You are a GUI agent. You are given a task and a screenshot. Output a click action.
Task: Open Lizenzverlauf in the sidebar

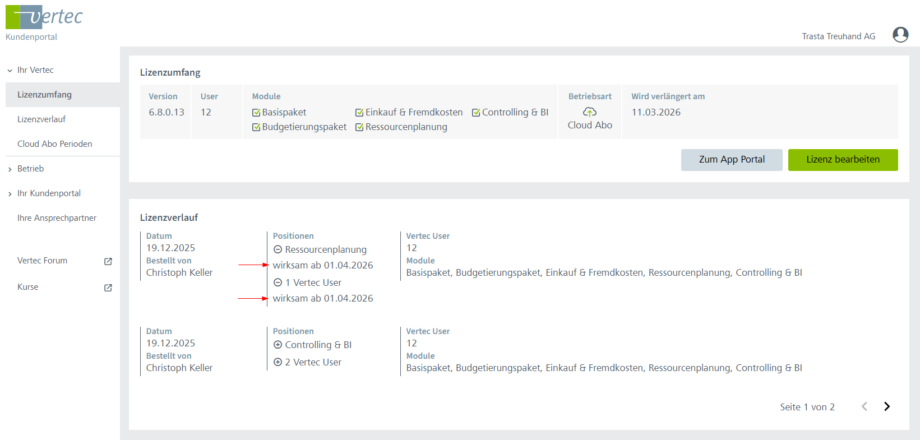click(41, 119)
